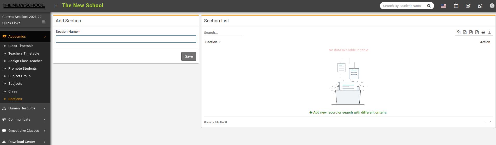Screen dimensions: 496x145
Task: Click the Copy table data icon
Action: coord(458,32)
